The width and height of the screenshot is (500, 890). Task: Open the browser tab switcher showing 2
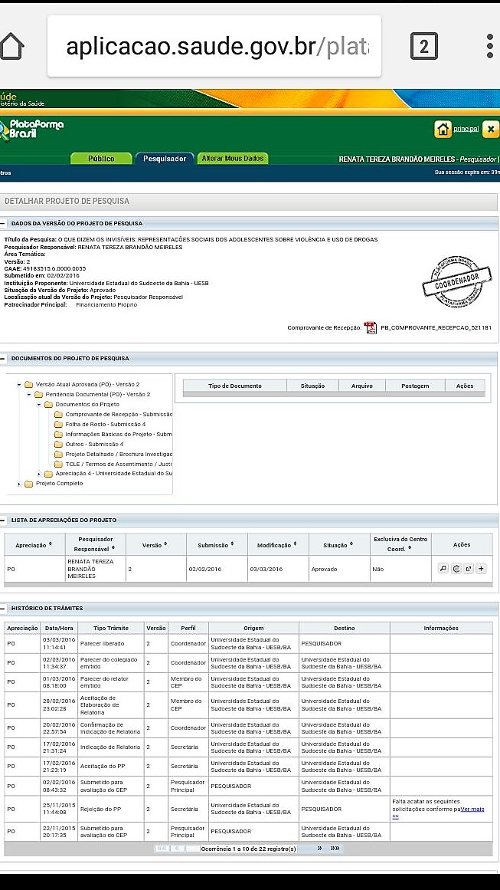coord(423,47)
